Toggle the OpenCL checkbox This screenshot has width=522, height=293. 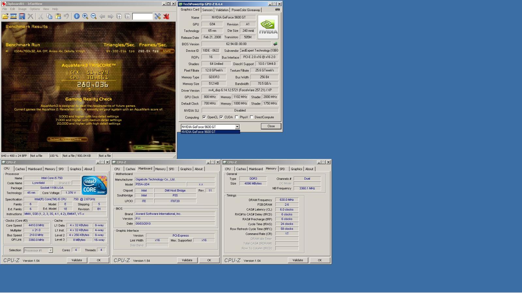pyautogui.click(x=204, y=117)
